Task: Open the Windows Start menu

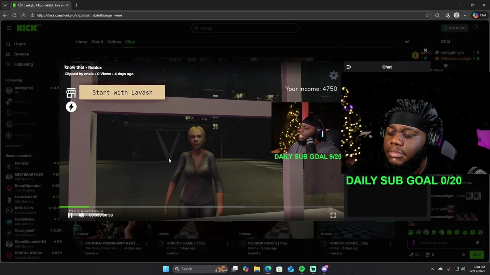Action: (x=166, y=269)
